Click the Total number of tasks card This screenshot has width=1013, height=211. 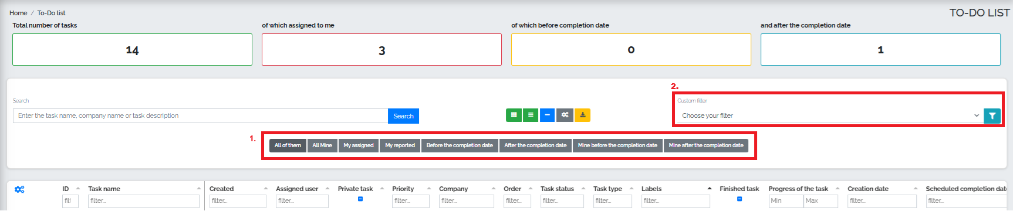coord(132,50)
